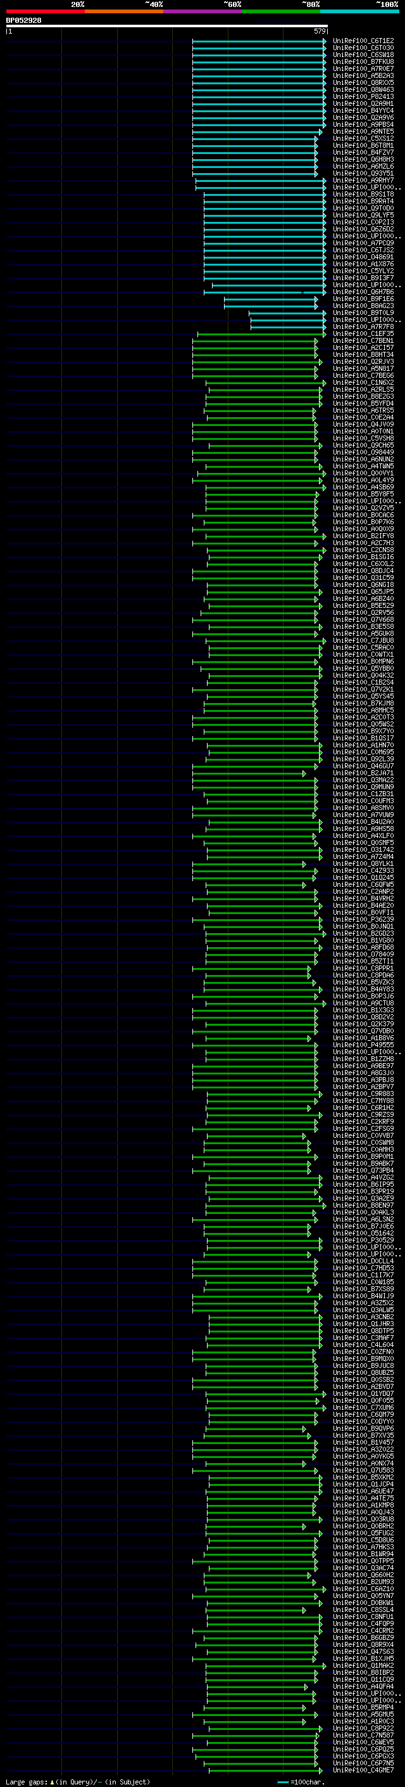Click the green ~80% identity legend segment

[x=281, y=11]
